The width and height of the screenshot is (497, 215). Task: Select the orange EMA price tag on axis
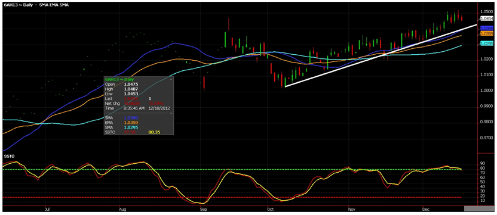(x=486, y=33)
